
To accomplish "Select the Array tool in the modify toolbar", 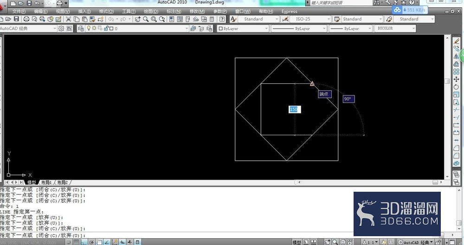I will click(456, 71).
